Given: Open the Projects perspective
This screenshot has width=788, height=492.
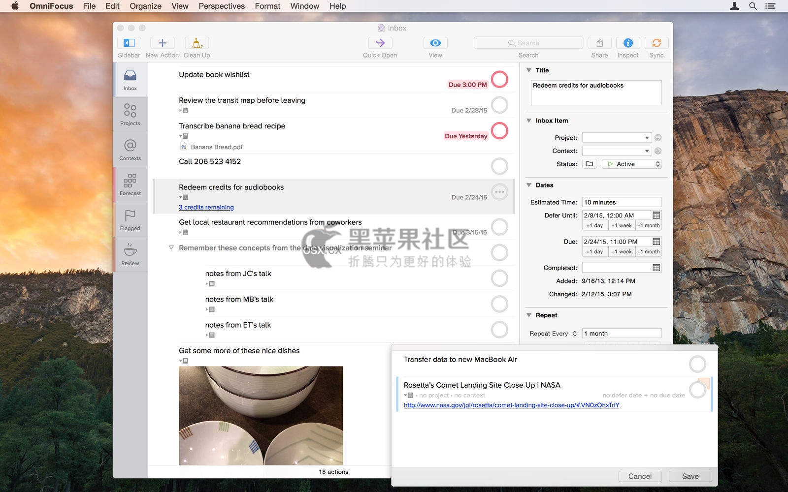Looking at the screenshot, I should coord(130,115).
